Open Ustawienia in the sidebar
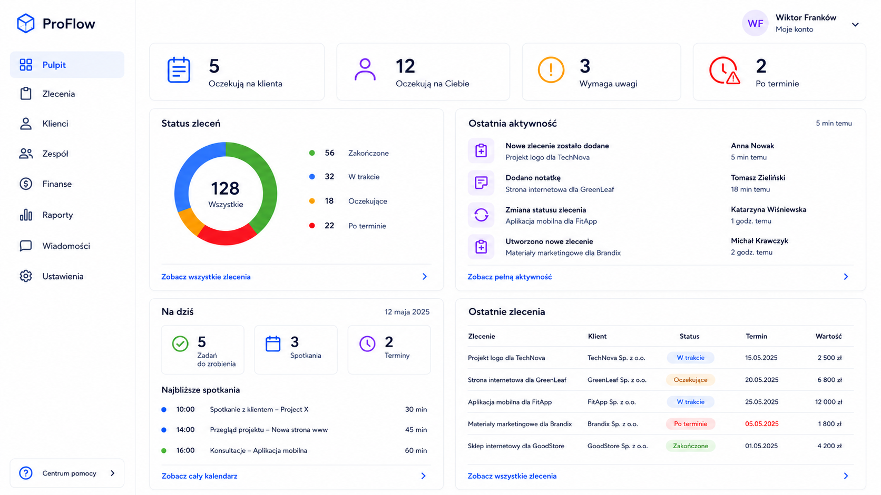Viewport: 881px width, 495px height. (67, 276)
